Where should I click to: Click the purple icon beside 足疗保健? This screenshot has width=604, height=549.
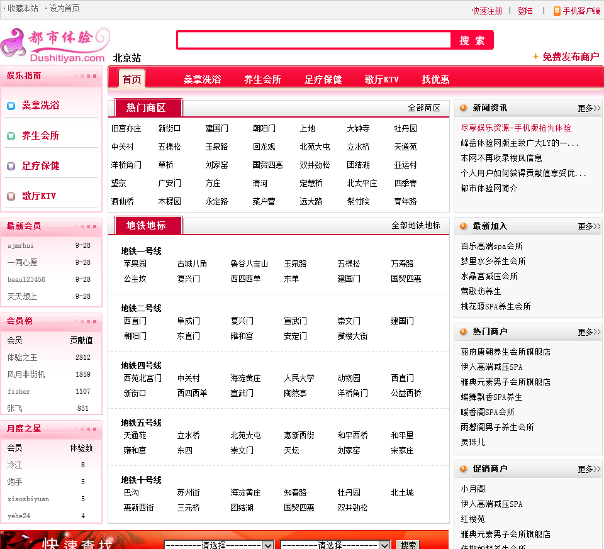11,166
